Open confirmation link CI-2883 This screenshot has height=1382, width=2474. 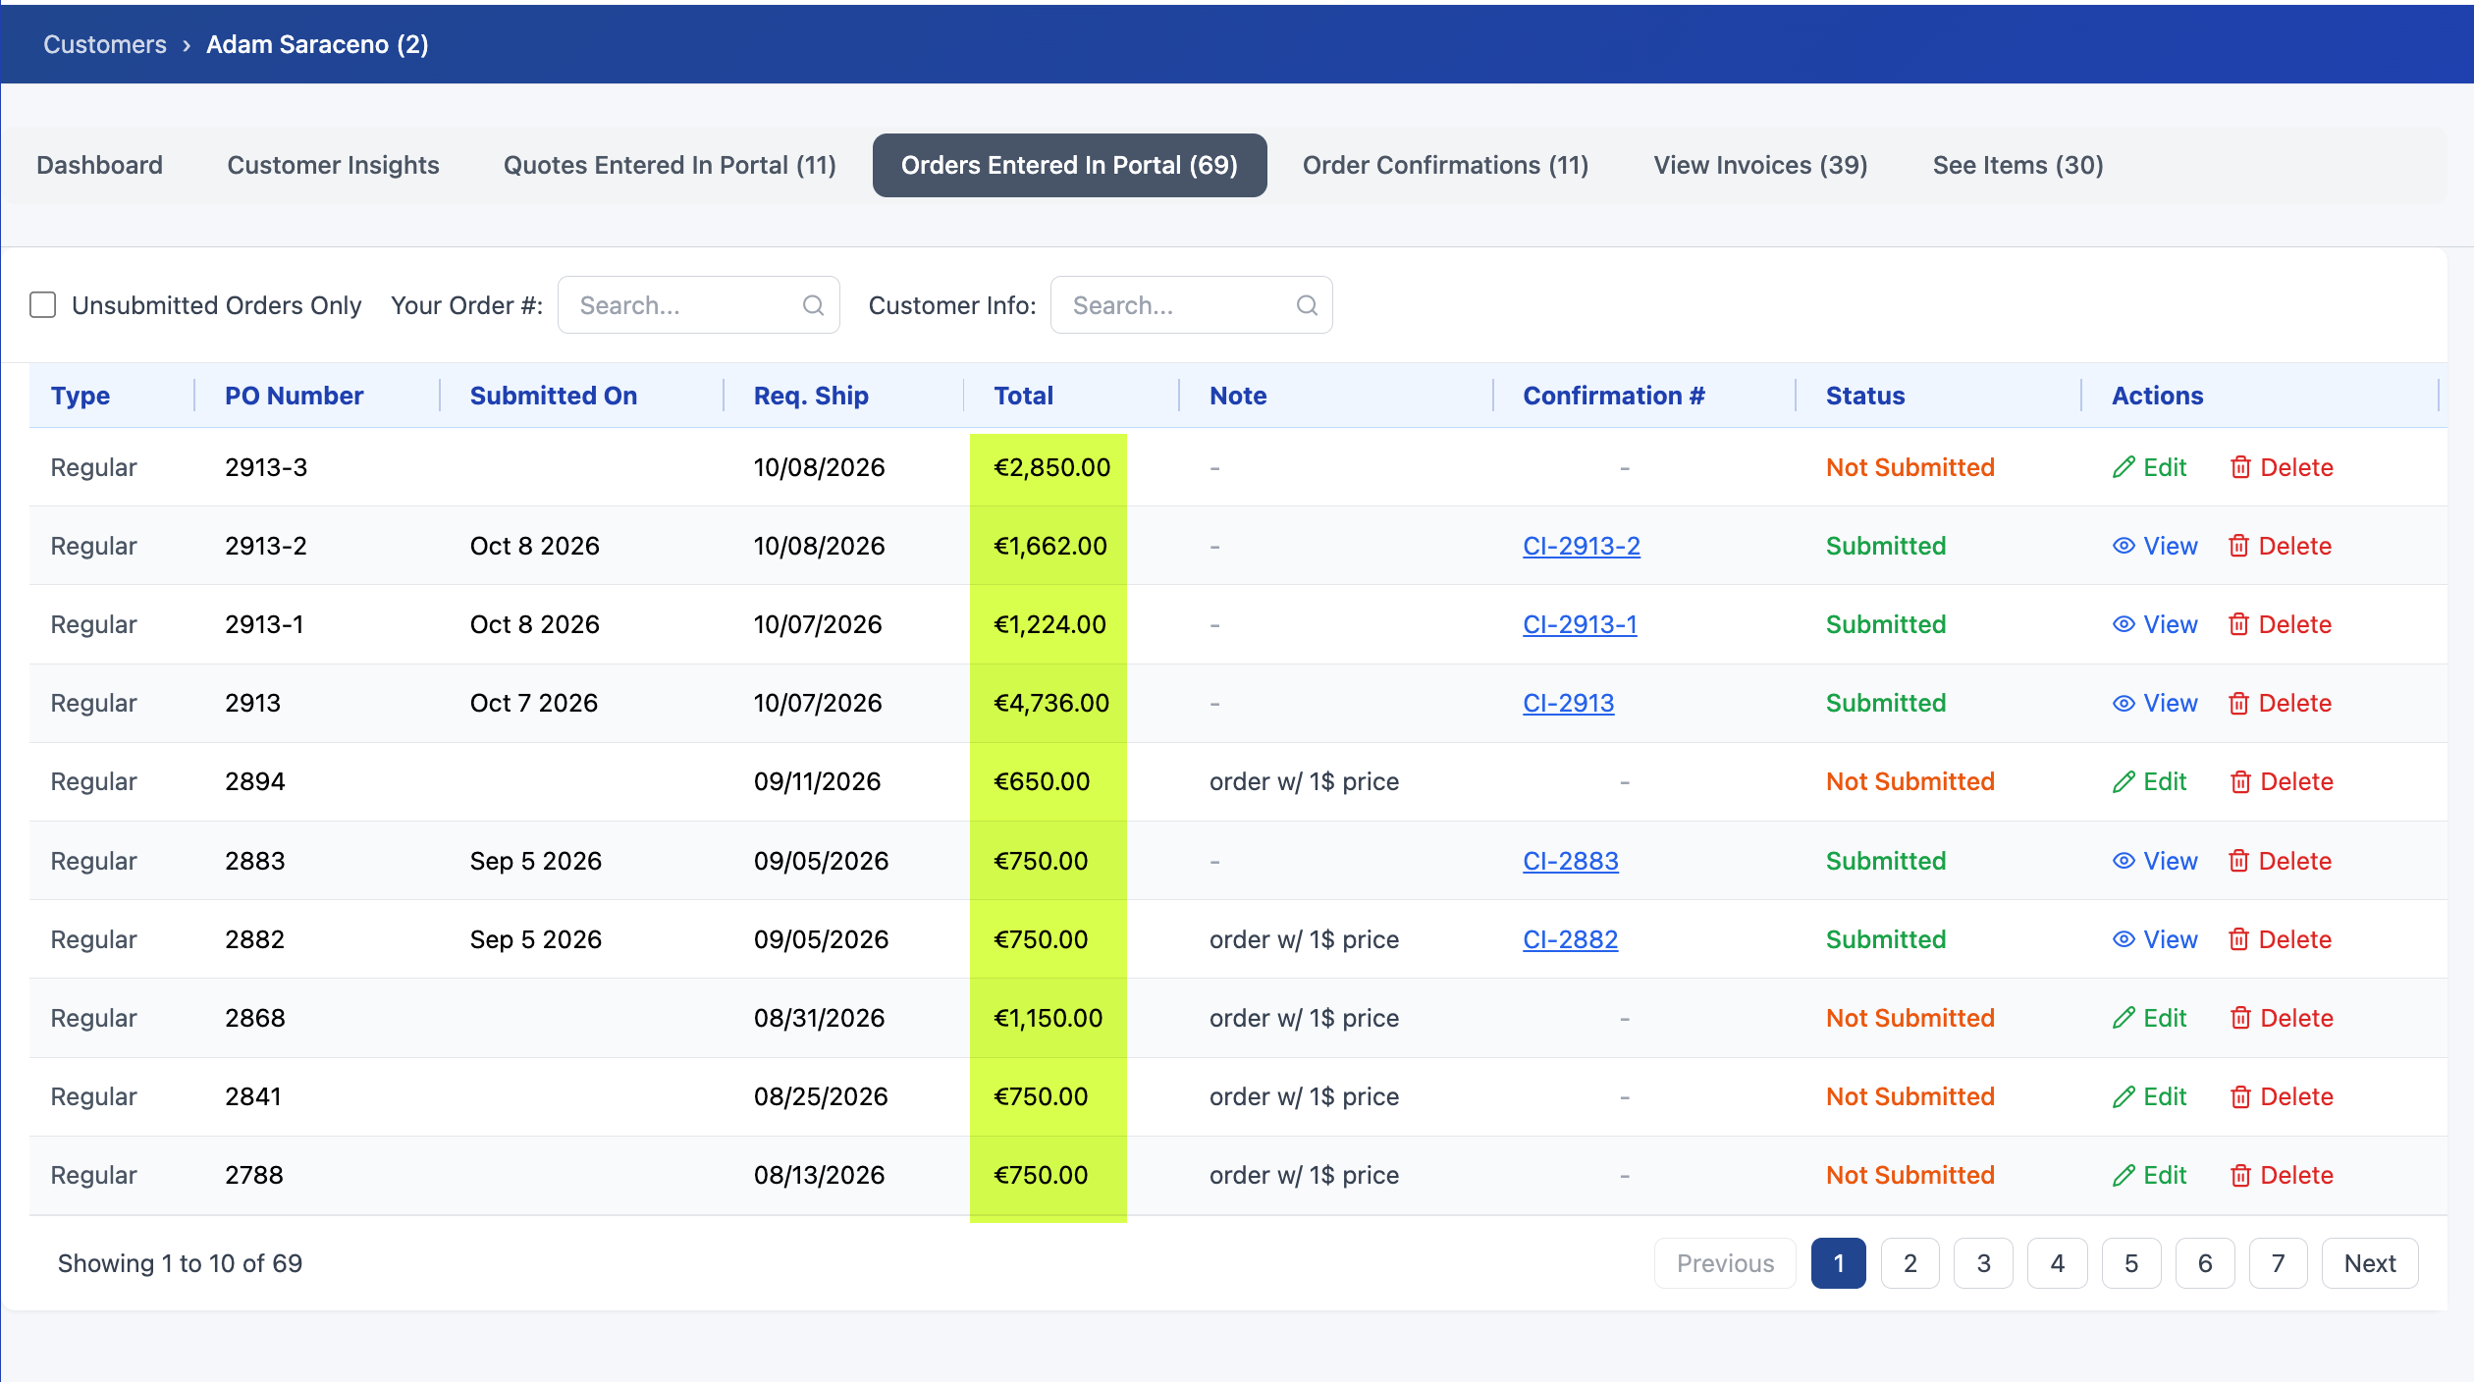pos(1570,861)
